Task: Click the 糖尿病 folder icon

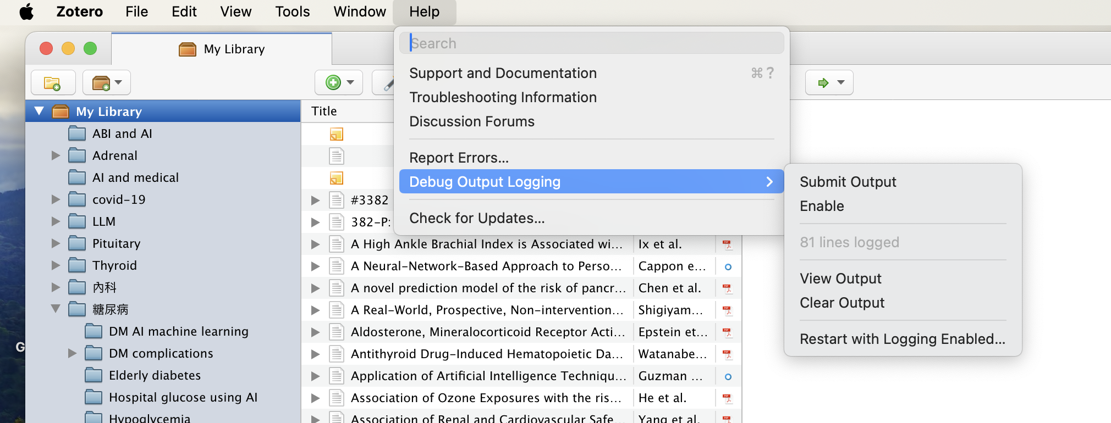Action: (x=77, y=309)
